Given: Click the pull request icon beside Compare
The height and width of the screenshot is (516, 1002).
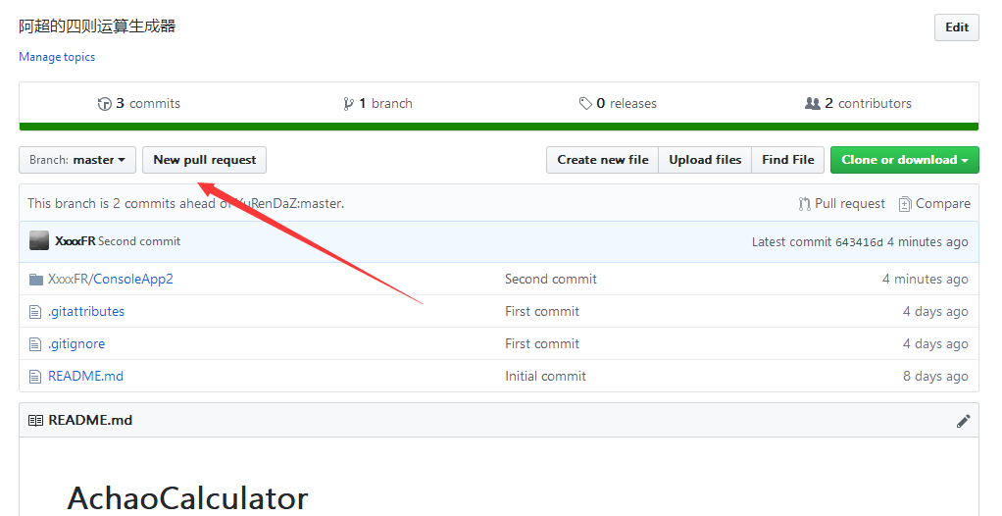Looking at the screenshot, I should 804,204.
